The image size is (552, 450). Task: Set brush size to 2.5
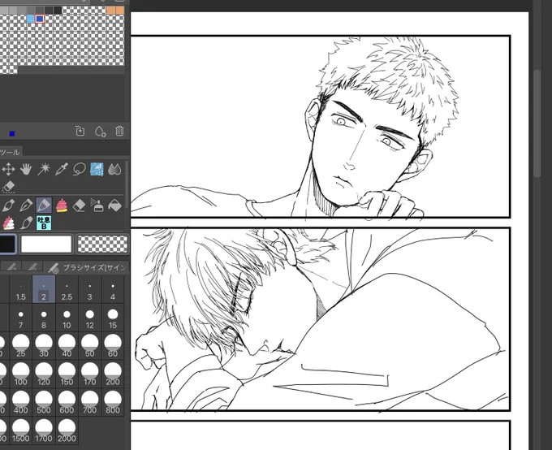(67, 290)
